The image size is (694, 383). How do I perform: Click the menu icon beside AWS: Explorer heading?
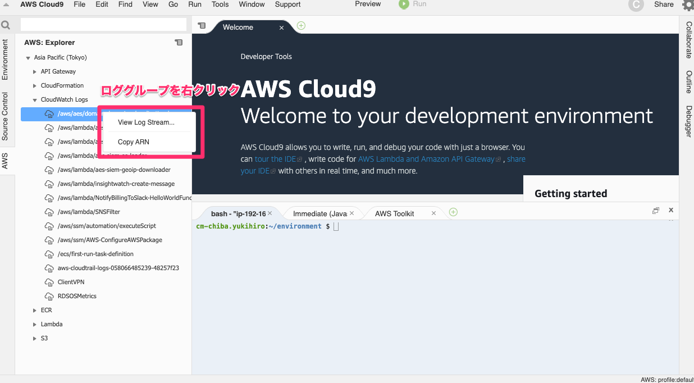[179, 42]
